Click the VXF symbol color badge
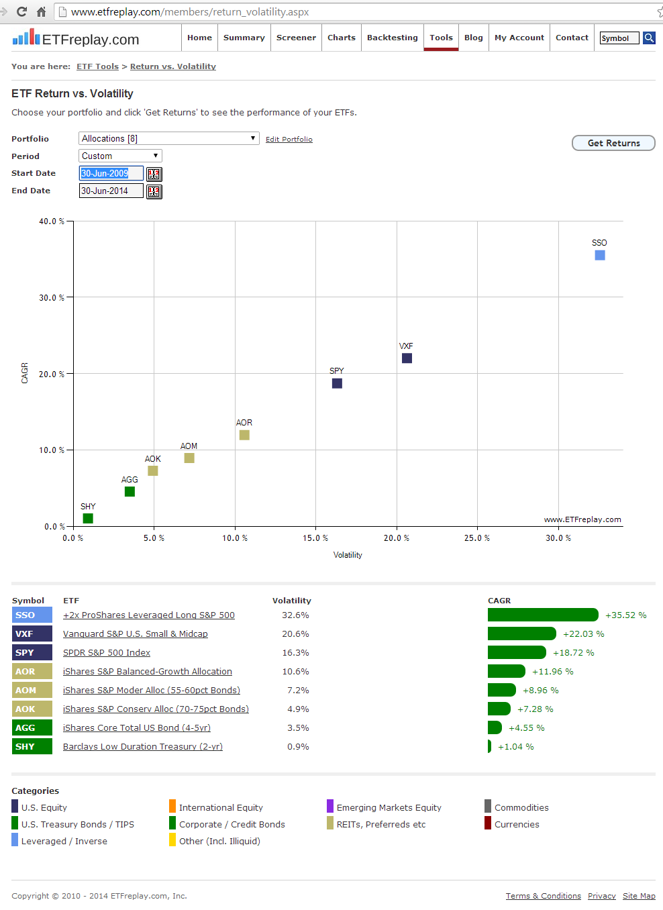663x910 pixels. 32,634
